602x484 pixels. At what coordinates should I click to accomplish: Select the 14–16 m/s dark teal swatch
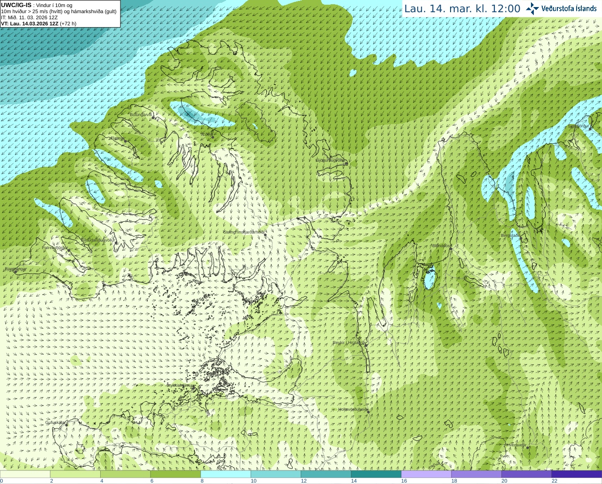pos(376,474)
